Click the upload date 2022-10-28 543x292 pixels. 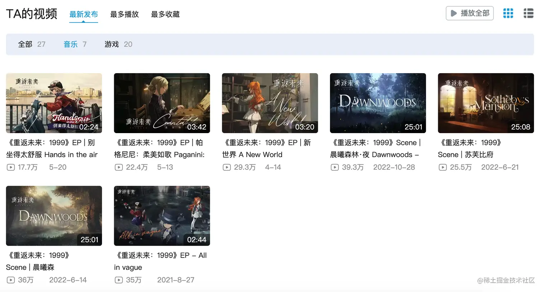(394, 167)
